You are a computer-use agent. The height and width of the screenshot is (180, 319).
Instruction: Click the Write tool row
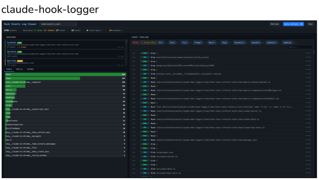[x=65, y=90]
